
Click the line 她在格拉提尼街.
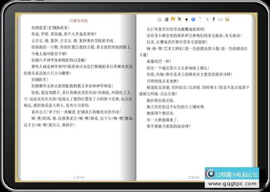pyautogui.click(x=160, y=100)
